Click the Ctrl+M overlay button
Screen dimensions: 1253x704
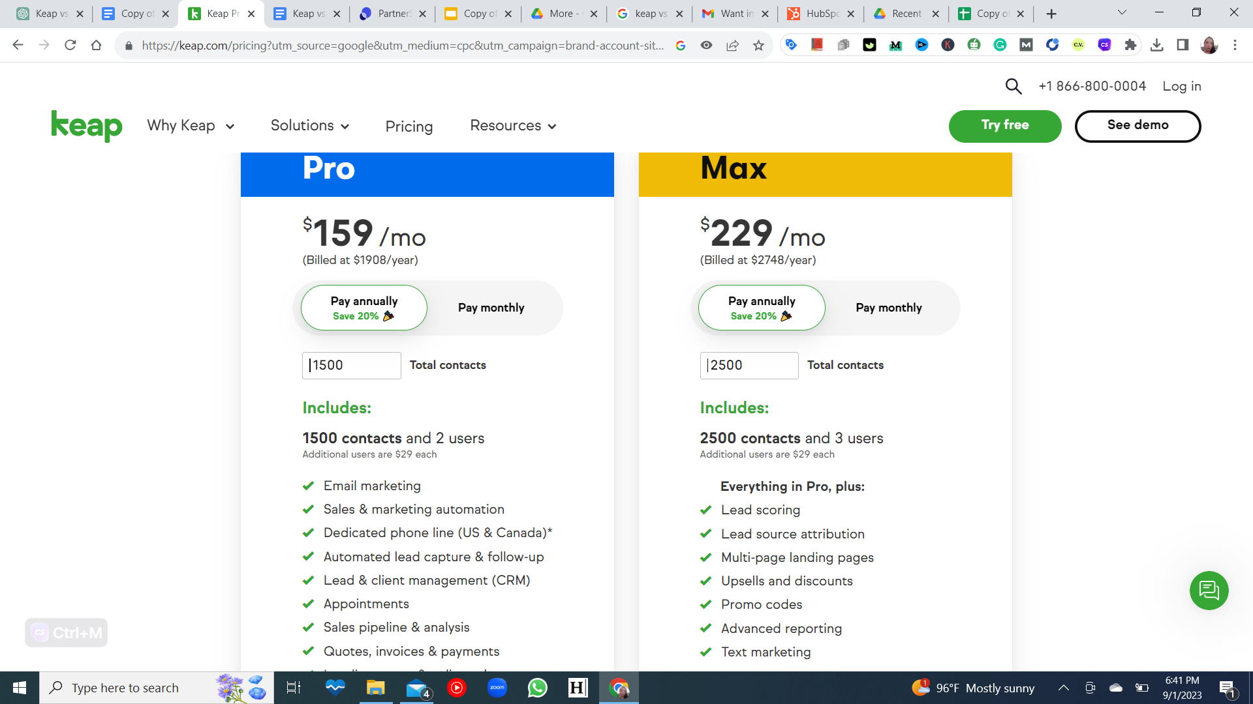(x=67, y=632)
